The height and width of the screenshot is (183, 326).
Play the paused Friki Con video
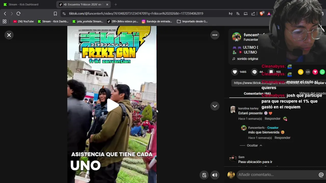[112, 105]
